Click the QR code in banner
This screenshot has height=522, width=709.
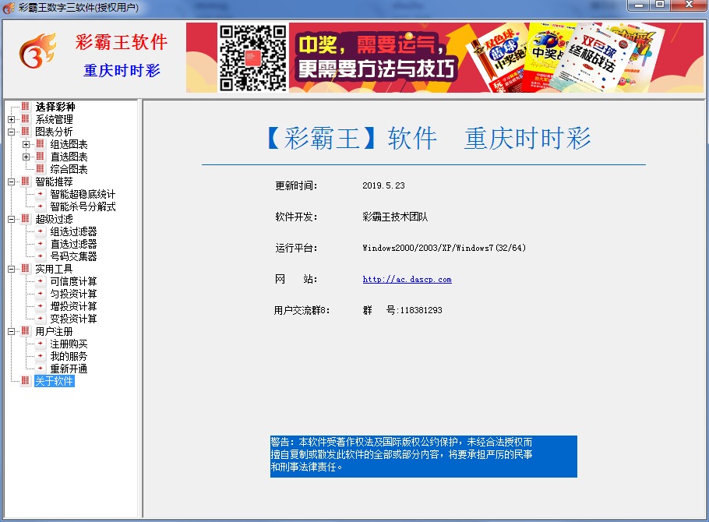(253, 58)
